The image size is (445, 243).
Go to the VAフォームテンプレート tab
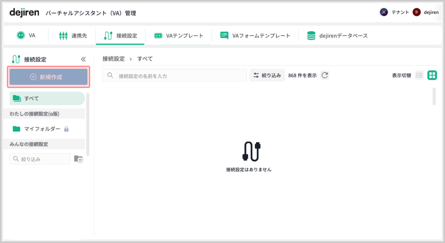pyautogui.click(x=255, y=36)
